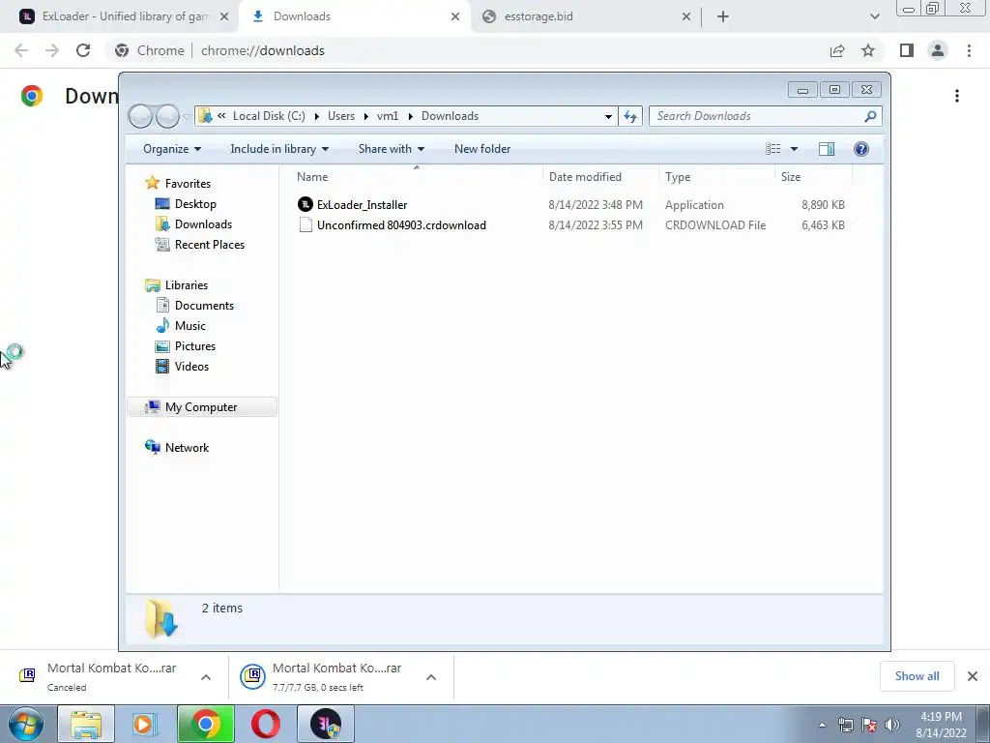
Task: Open Include in library menu
Action: (279, 149)
